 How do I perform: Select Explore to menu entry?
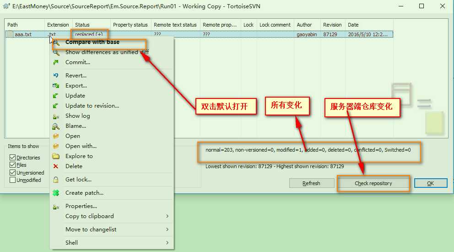click(112, 156)
